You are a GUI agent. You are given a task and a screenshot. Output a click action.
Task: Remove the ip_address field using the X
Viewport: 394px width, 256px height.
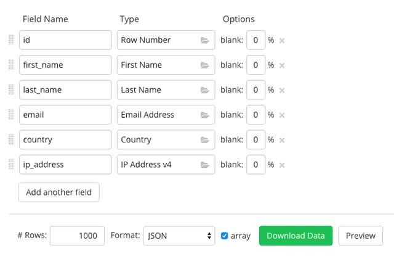point(282,165)
